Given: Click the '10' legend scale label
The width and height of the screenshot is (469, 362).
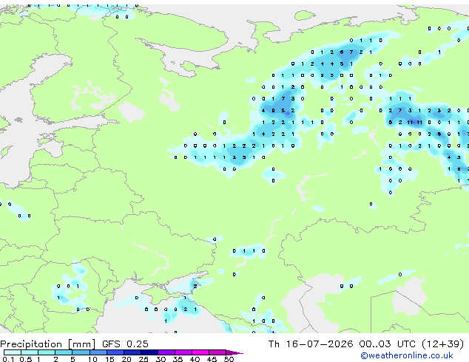Looking at the screenshot, I should [92, 359].
